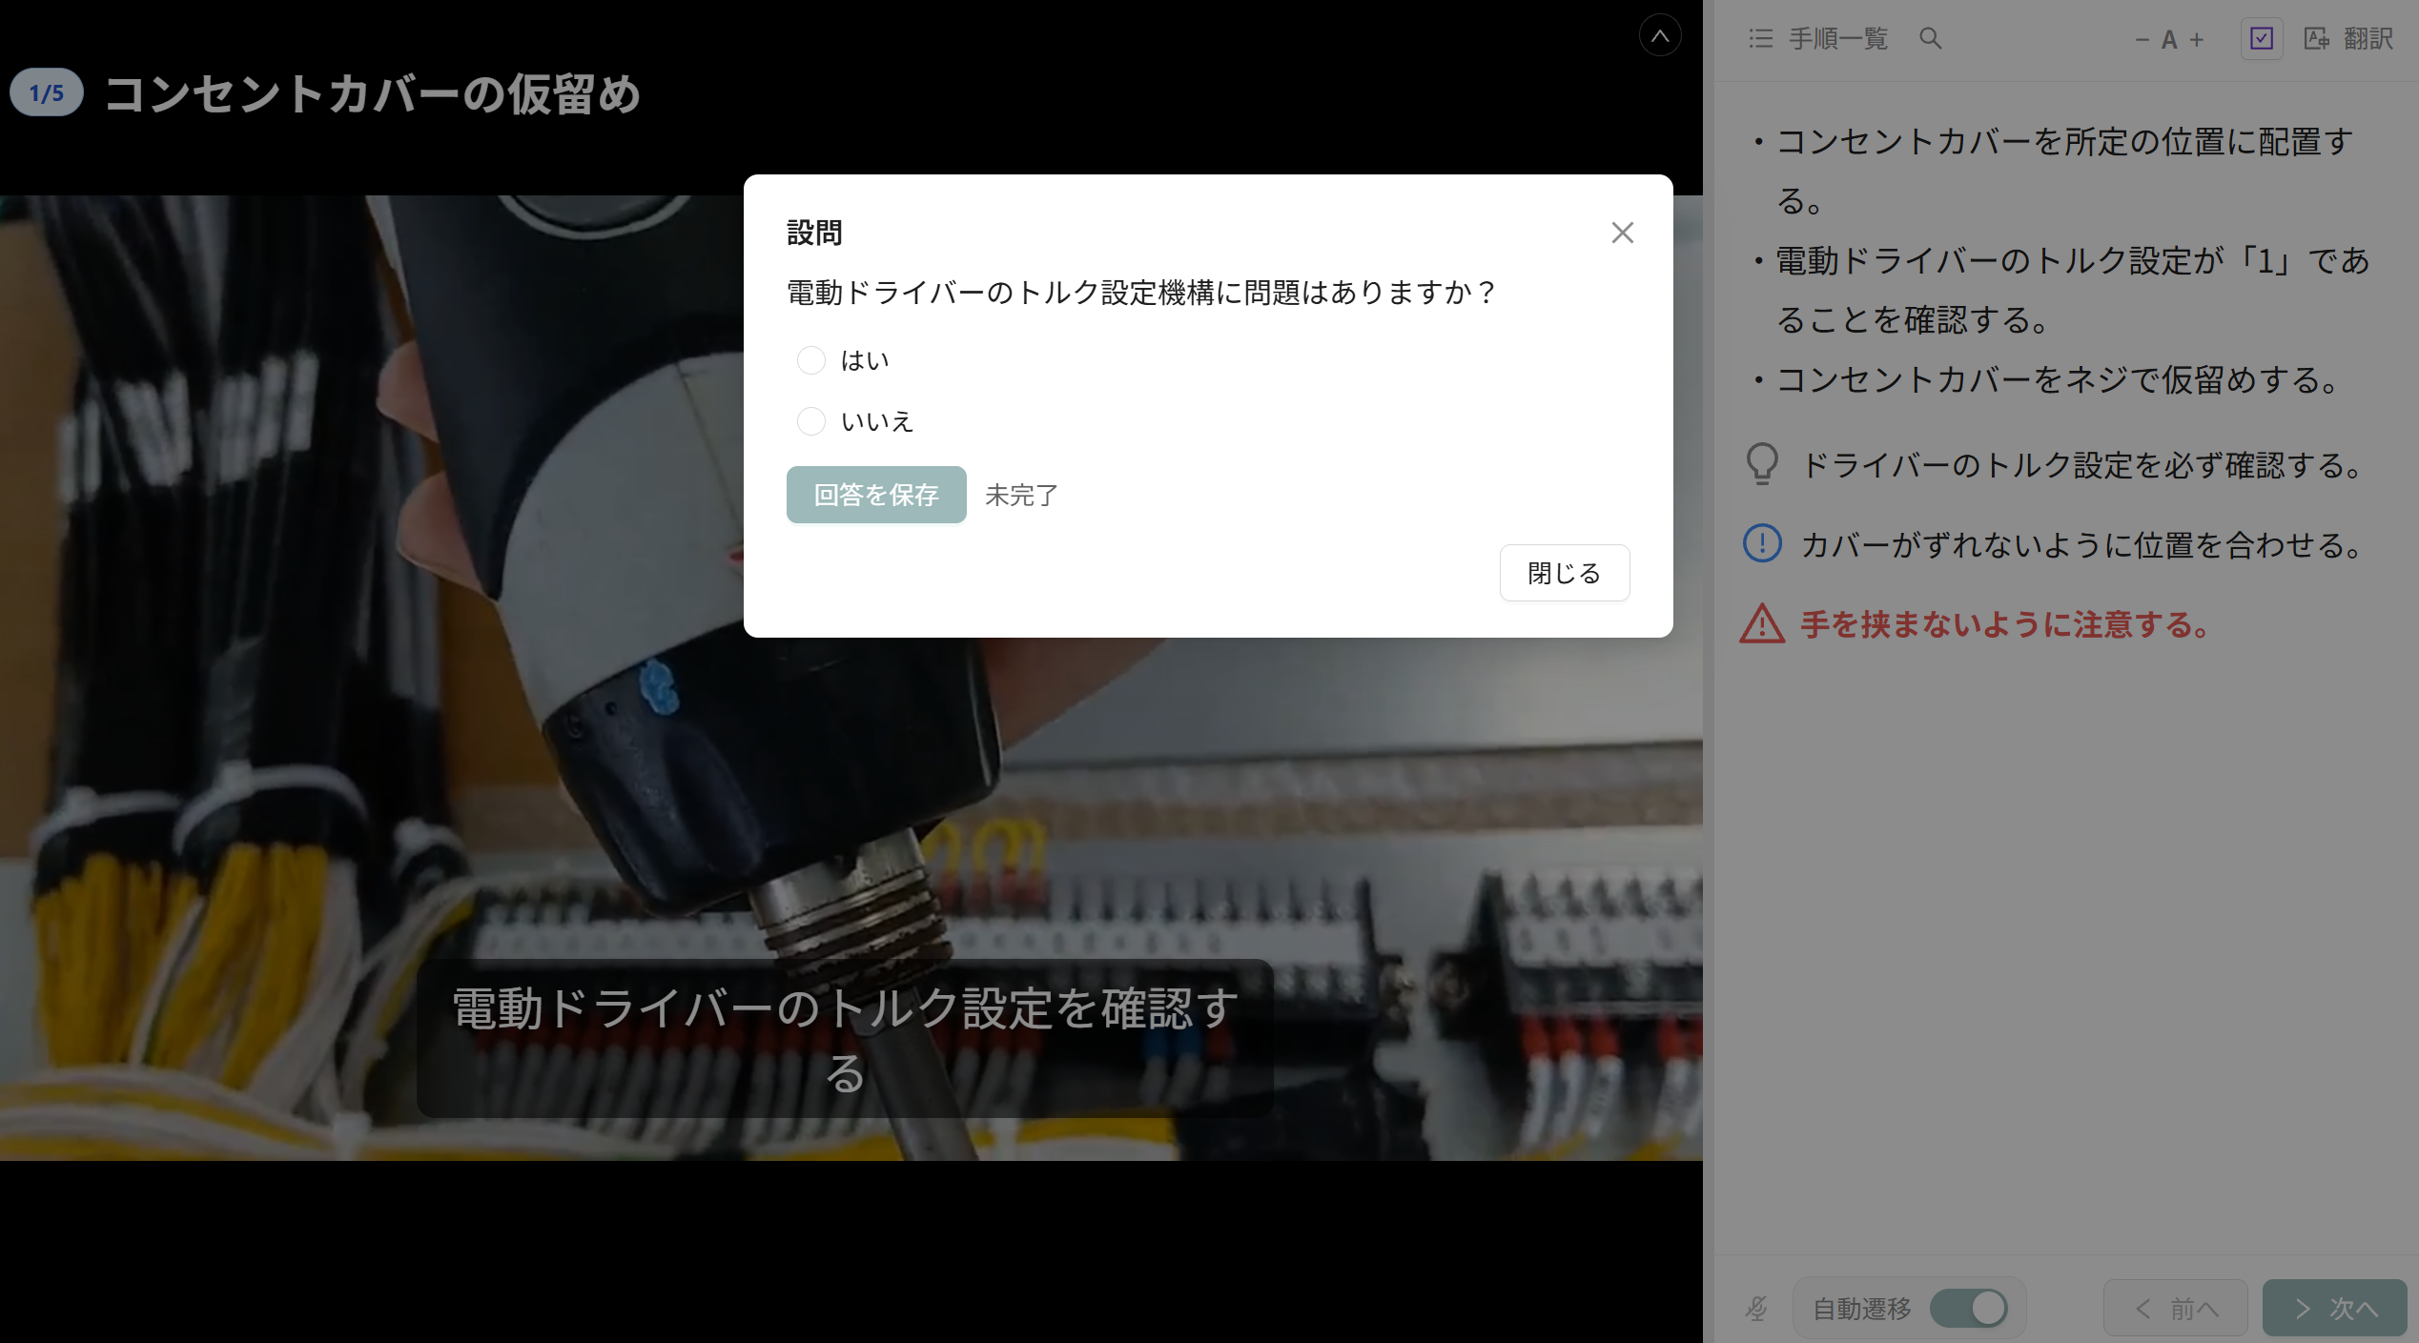This screenshot has width=2419, height=1343.
Task: Open the 手順一覧 step list
Action: (1818, 38)
